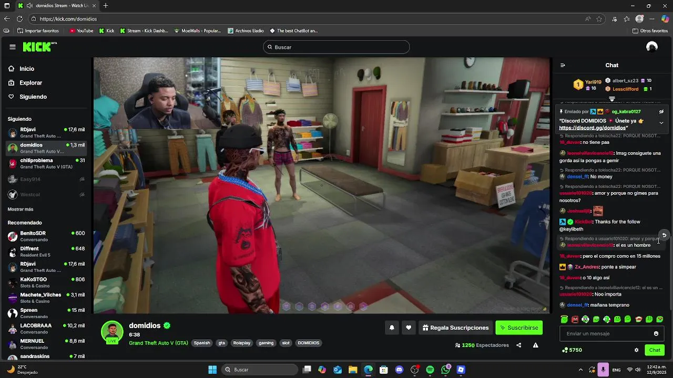Open Discord from the taskbar
The width and height of the screenshot is (673, 378).
[x=399, y=370]
